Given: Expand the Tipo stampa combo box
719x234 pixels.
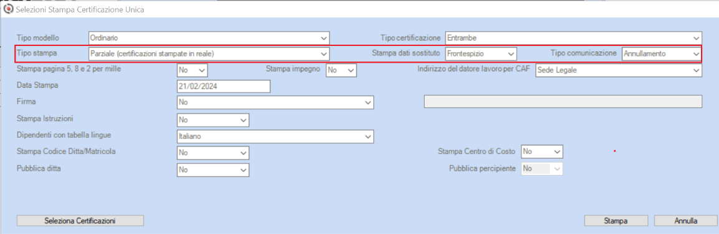Looking at the screenshot, I should click(x=209, y=53).
